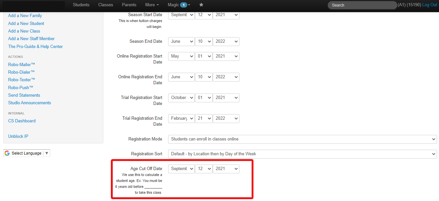Image resolution: width=439 pixels, height=201 pixels.
Task: Open Online Registration Start Date month dropdown
Action: pyautogui.click(x=181, y=56)
